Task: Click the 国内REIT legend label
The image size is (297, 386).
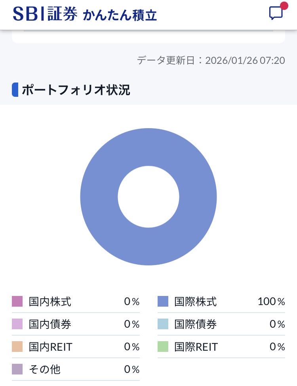Action: [x=51, y=347]
